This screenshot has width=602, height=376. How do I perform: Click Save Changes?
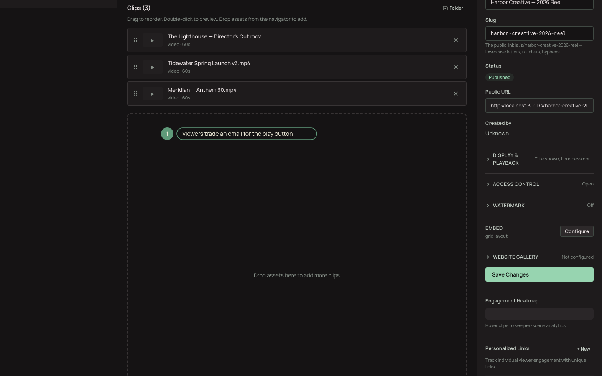[x=539, y=274]
